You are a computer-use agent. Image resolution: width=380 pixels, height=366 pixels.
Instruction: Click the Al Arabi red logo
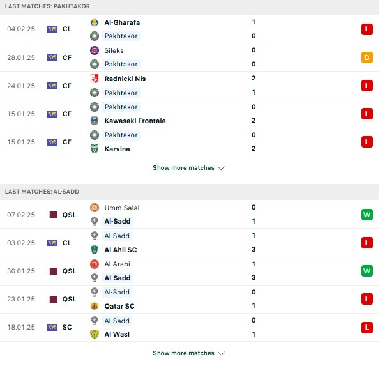tap(95, 264)
